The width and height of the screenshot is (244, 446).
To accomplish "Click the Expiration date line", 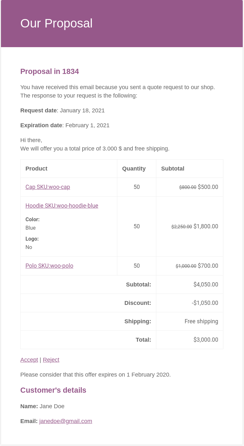I will [65, 125].
